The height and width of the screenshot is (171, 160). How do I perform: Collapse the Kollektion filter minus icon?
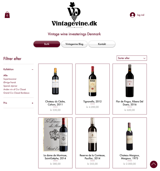pyautogui.click(x=32, y=69)
